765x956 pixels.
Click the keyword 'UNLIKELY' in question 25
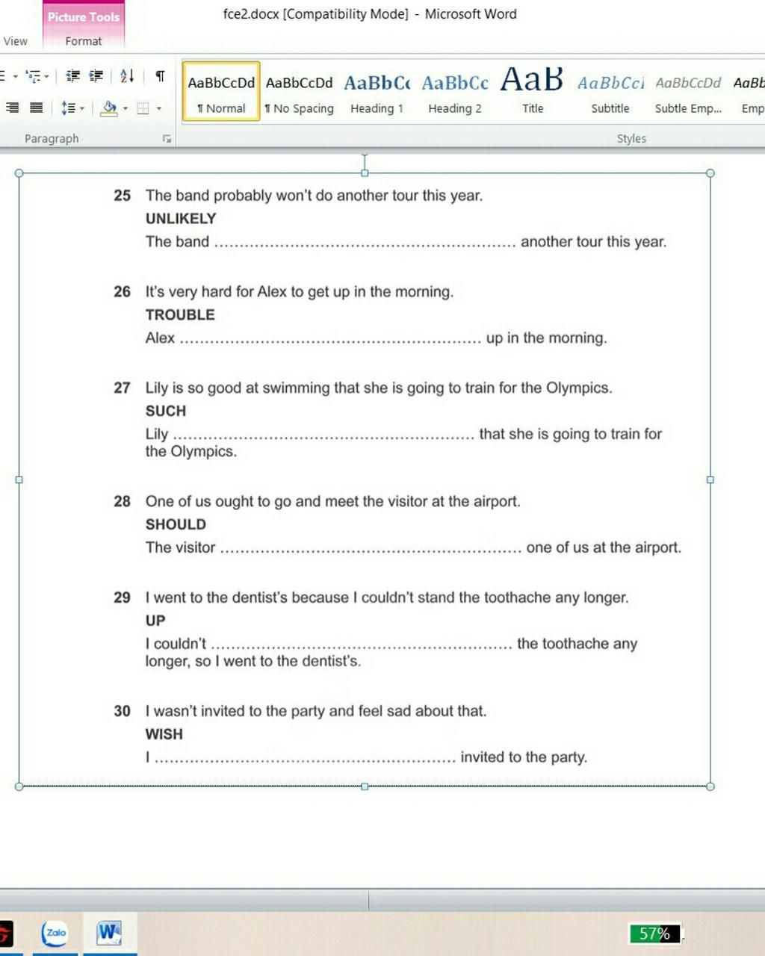pos(181,218)
